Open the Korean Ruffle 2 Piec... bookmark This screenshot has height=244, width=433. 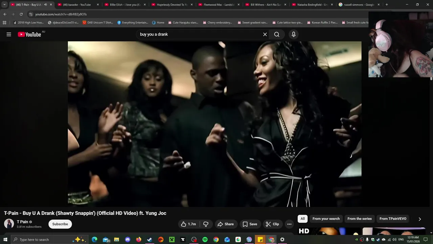coord(322,23)
